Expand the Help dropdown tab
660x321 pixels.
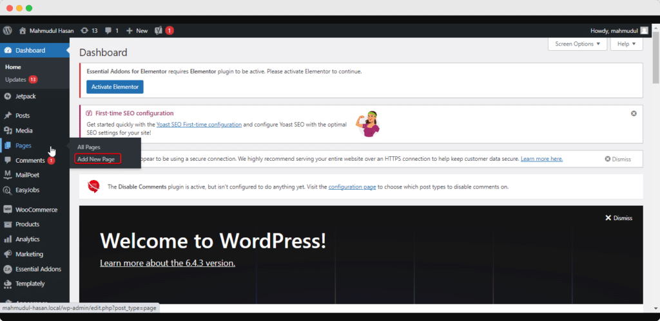tap(626, 44)
